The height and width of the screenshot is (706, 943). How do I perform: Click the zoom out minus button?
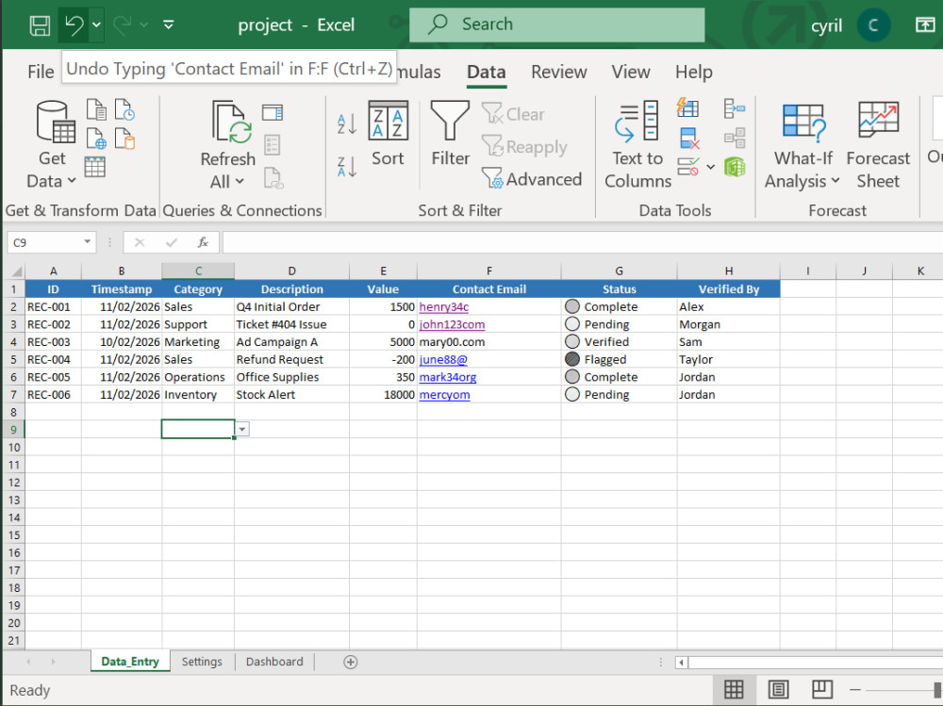(855, 690)
